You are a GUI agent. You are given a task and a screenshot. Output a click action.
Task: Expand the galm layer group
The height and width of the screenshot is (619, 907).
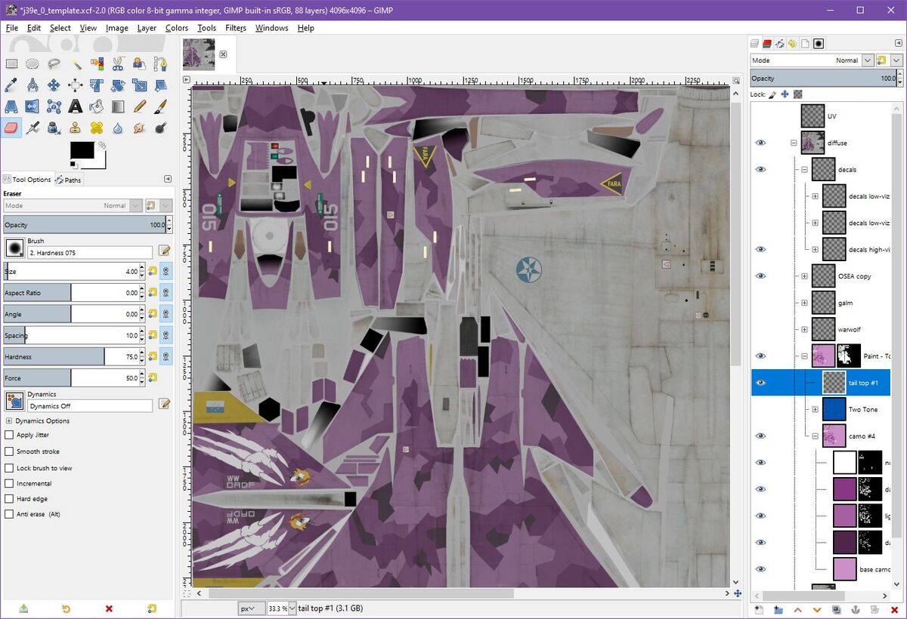point(804,303)
